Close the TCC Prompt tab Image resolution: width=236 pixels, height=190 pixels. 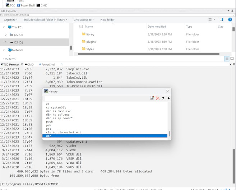click(22, 64)
